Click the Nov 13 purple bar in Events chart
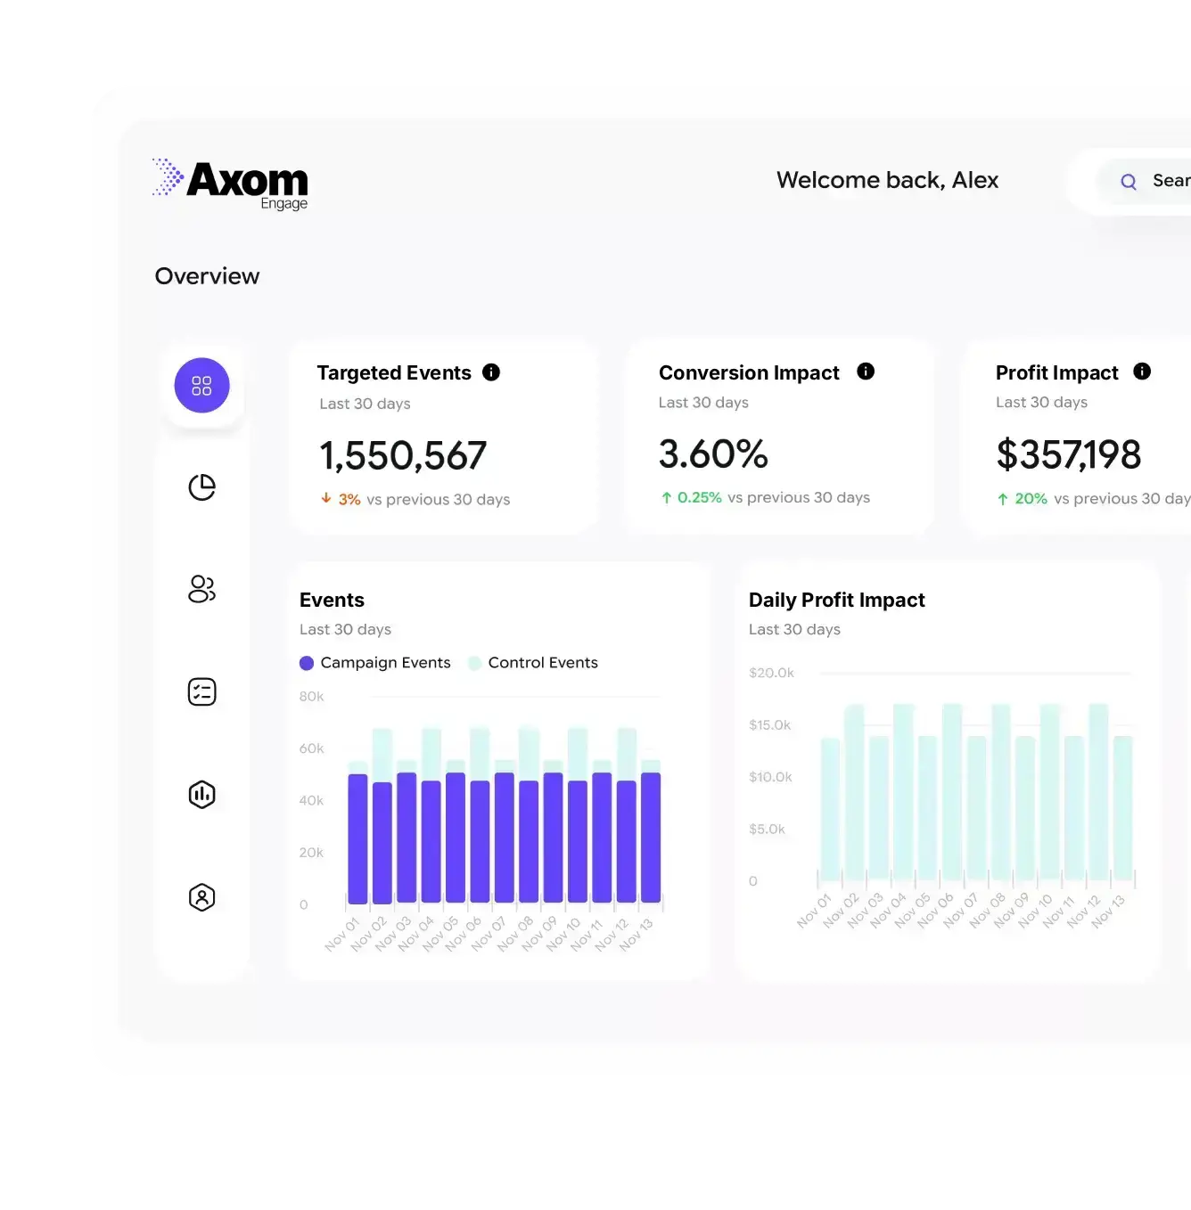Image resolution: width=1191 pixels, height=1210 pixels. (651, 838)
